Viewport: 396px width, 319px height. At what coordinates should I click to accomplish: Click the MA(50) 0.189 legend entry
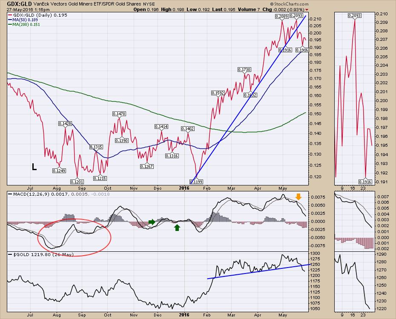(x=23, y=20)
